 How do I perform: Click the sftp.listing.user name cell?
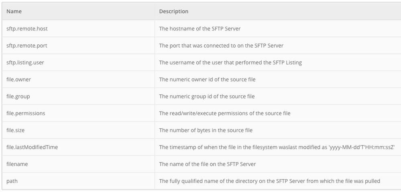point(25,62)
